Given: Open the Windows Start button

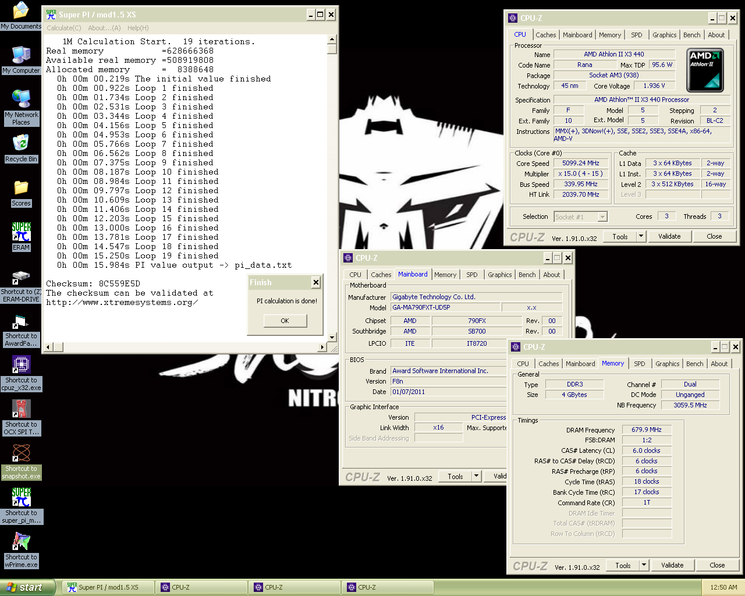Looking at the screenshot, I should point(28,587).
